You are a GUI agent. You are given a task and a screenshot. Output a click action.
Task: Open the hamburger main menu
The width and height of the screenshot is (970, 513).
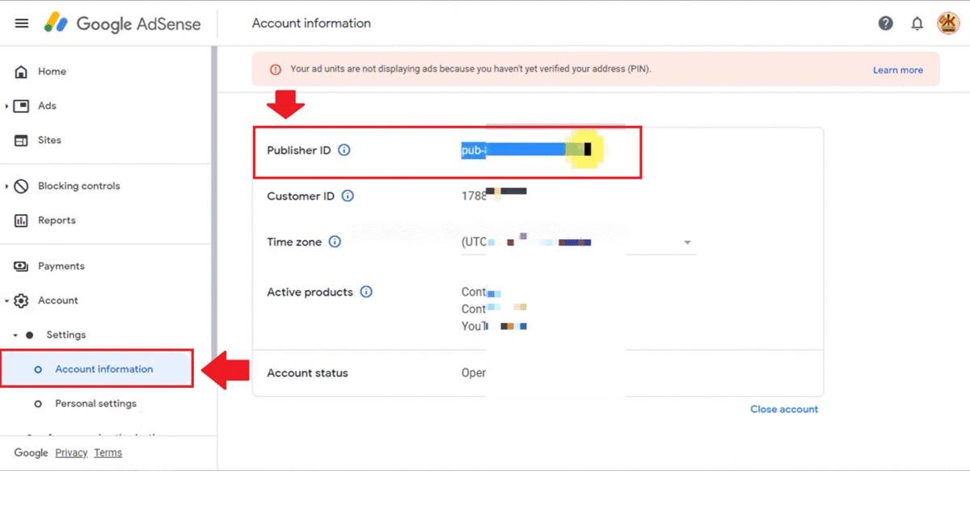click(22, 23)
